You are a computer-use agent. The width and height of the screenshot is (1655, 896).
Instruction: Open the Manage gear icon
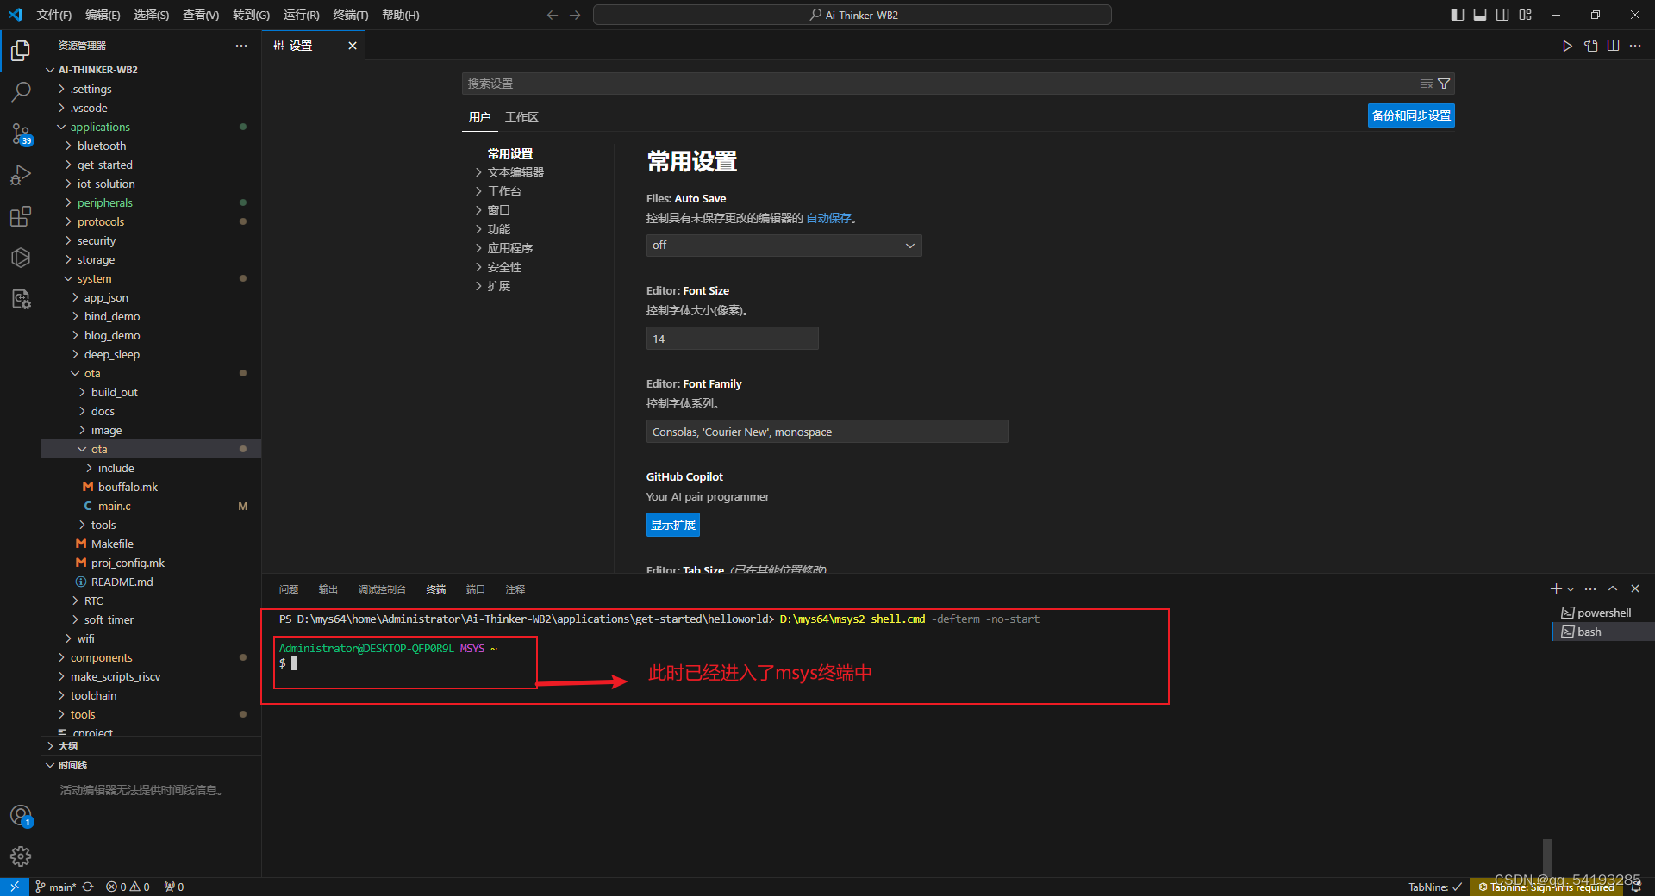(x=21, y=856)
